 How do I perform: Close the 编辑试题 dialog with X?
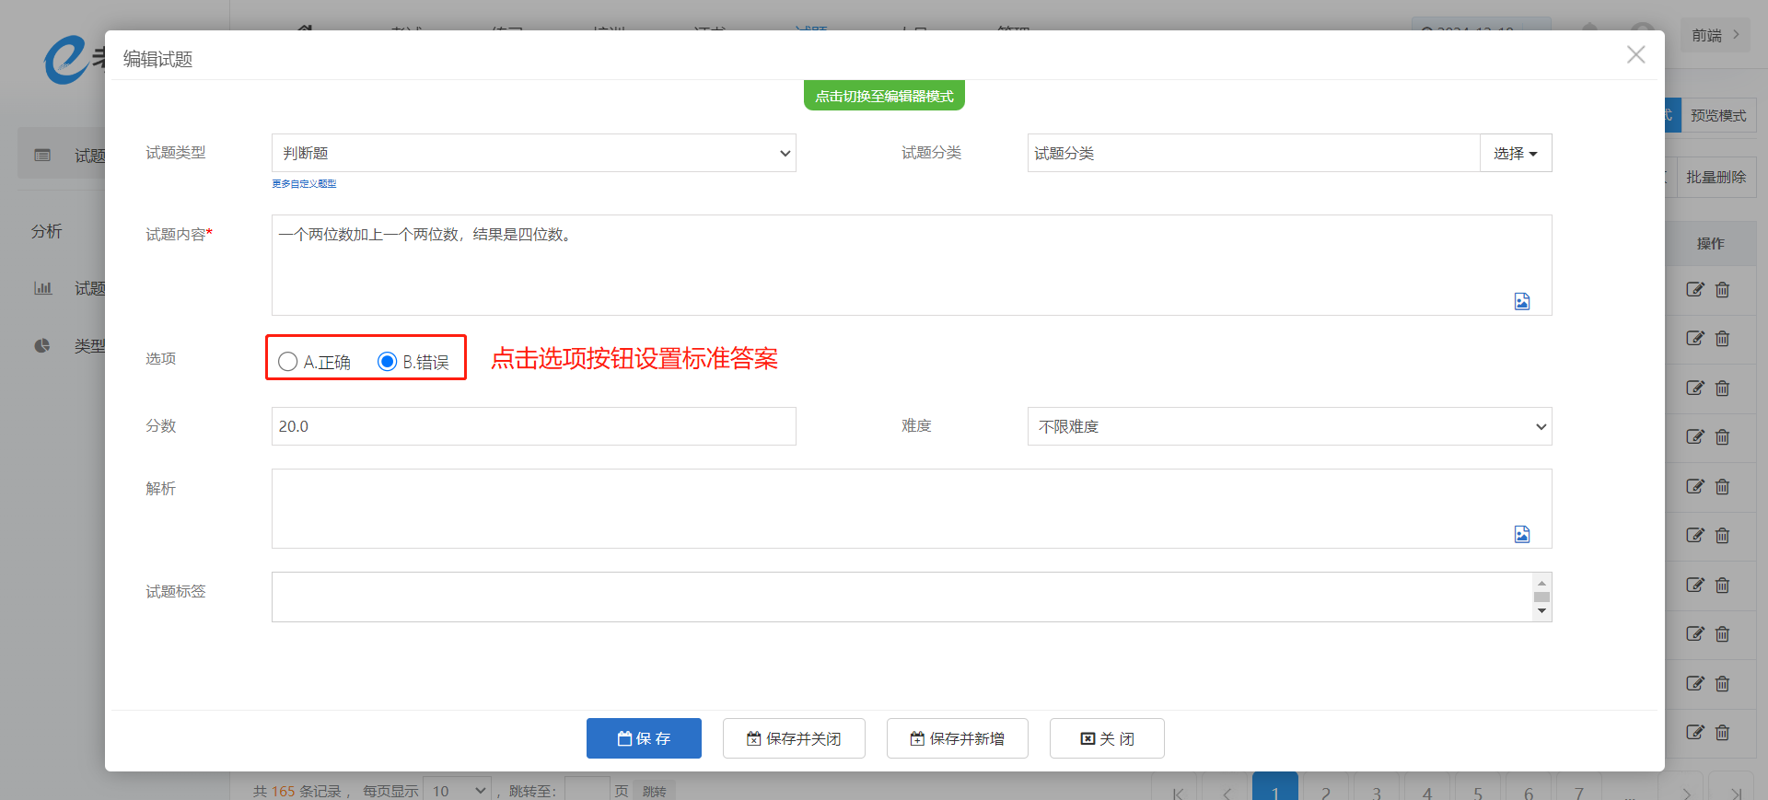point(1635,55)
